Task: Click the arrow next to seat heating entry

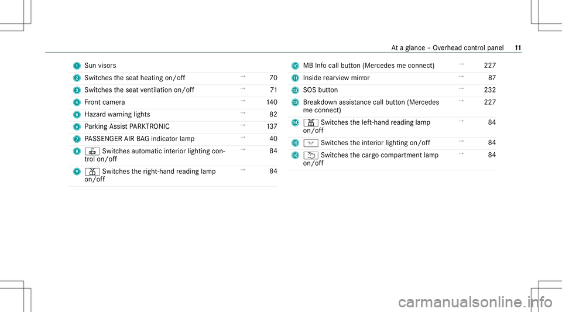Action: tap(242, 77)
